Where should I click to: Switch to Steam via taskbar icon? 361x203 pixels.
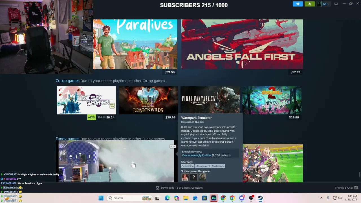(260, 198)
